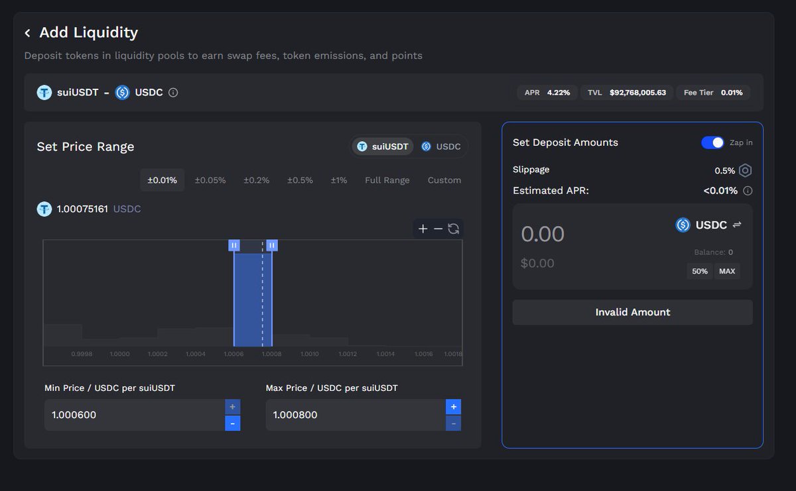Image resolution: width=796 pixels, height=491 pixels.
Task: Click Tether icon beside current price 1.00075161
Action: (x=44, y=209)
